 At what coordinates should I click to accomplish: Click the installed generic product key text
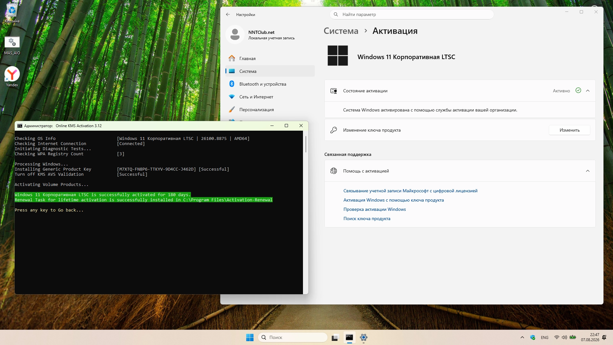[156, 169]
